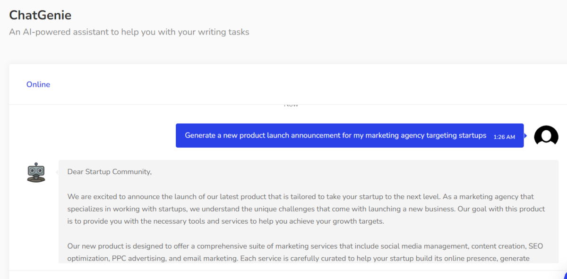Click the arrow pointer on the user's bubble
The height and width of the screenshot is (279, 567).
pos(524,135)
